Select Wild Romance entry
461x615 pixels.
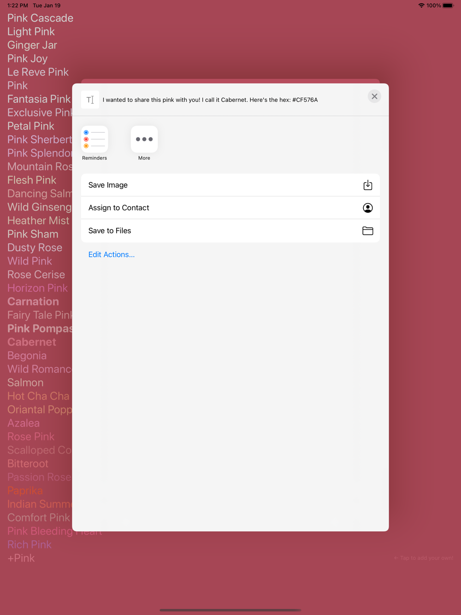(x=40, y=369)
